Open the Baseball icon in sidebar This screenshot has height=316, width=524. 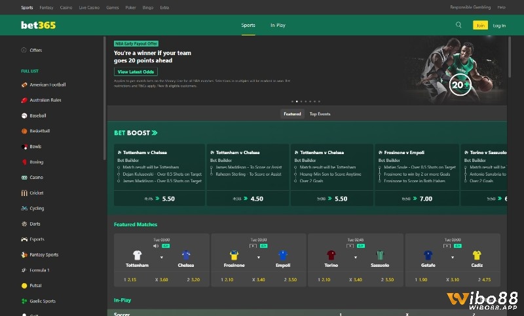pyautogui.click(x=24, y=115)
